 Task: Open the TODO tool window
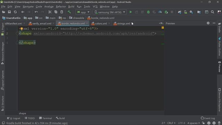coord(29,118)
